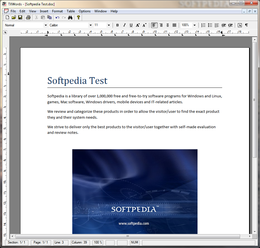Screen dimensions: 260x248
Task: Click the vertical scrollbar thumb
Action: [x=254, y=100]
